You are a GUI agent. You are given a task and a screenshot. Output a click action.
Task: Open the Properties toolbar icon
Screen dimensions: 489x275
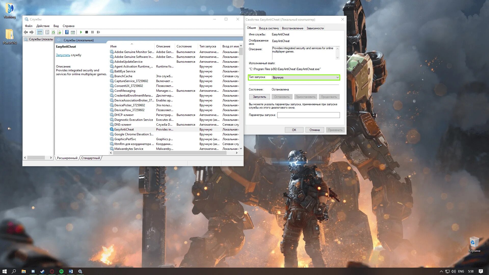[x=47, y=32]
